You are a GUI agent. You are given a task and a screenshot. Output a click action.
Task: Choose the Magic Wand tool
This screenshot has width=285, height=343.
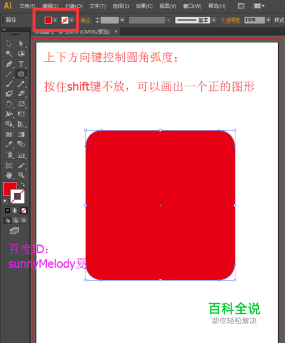[9, 53]
